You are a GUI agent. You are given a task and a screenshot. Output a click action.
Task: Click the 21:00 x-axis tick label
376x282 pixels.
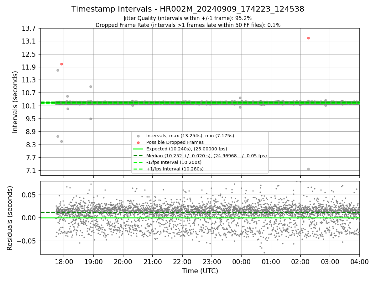point(153,262)
